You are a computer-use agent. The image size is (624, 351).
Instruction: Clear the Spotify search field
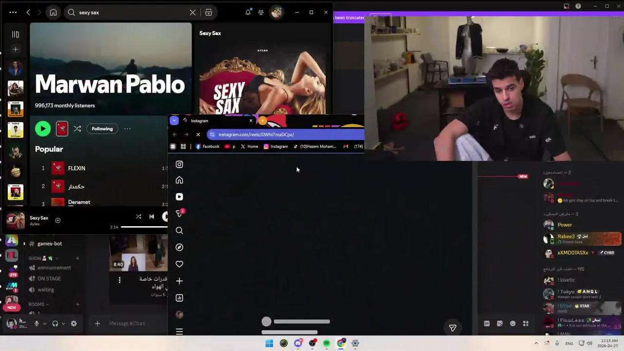[193, 12]
